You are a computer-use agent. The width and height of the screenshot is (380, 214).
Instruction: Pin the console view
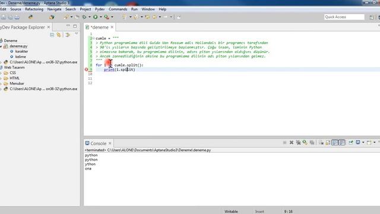pyautogui.click(x=351, y=143)
